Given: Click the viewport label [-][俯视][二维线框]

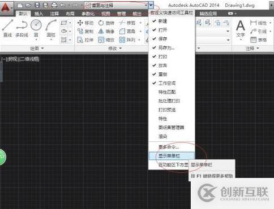Looking at the screenshot, I should pos(20,59).
